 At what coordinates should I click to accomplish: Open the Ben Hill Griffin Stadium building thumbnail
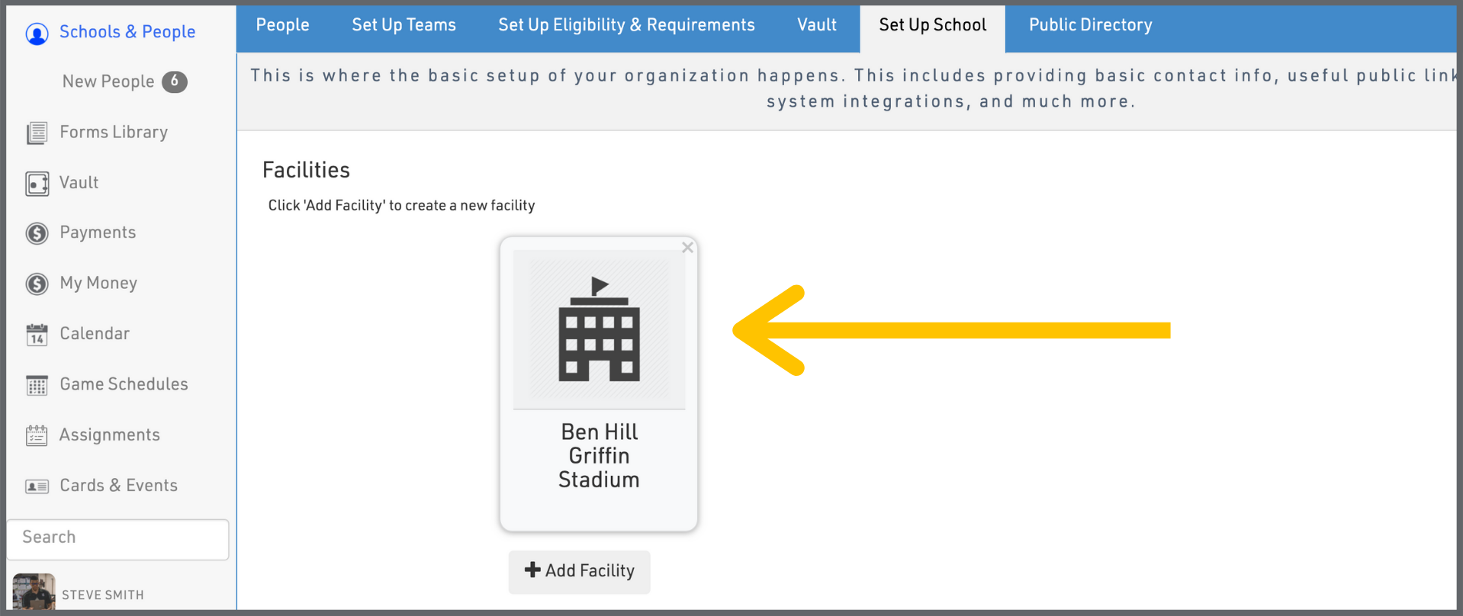[599, 329]
